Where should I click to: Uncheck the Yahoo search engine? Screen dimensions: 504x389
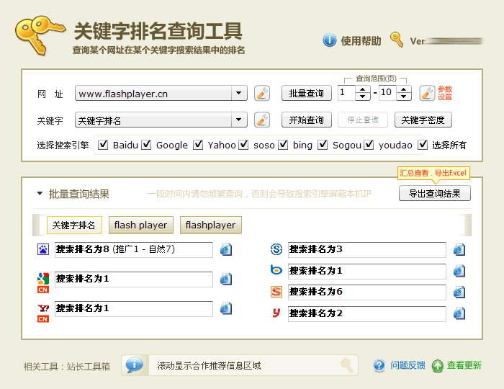[x=198, y=145]
